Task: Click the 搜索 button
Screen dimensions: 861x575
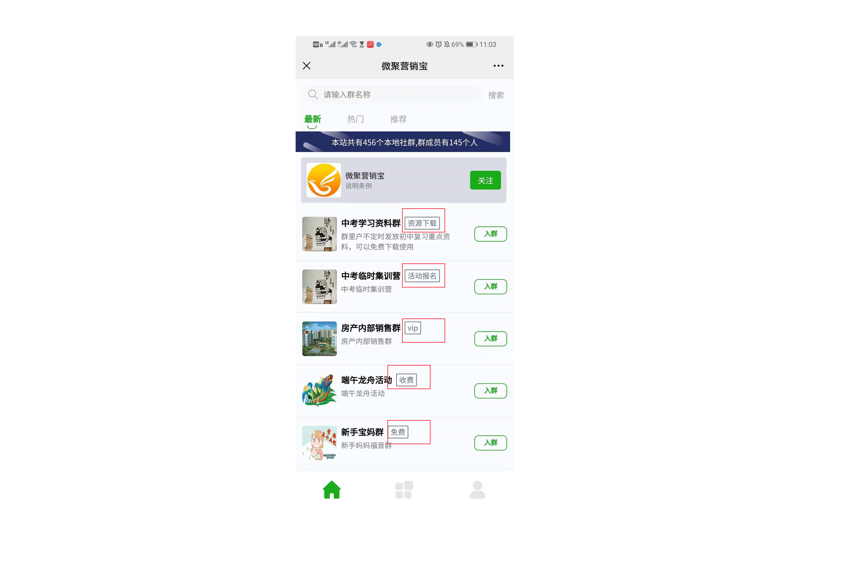Action: pos(496,95)
